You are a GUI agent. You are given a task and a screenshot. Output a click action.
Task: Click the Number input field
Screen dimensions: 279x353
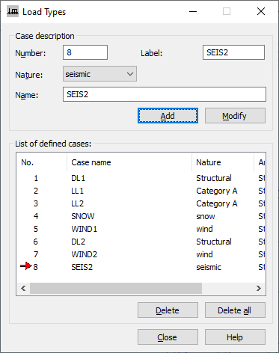(x=85, y=52)
